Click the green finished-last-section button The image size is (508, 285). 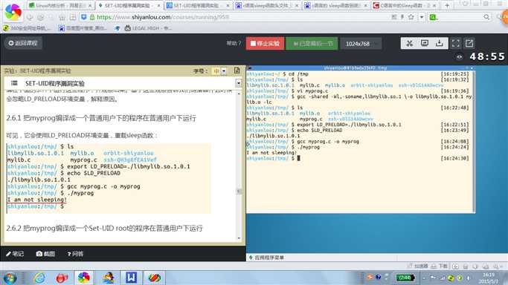coord(312,43)
